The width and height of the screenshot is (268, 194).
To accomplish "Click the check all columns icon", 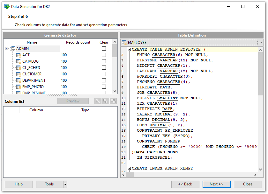I will [98, 101].
